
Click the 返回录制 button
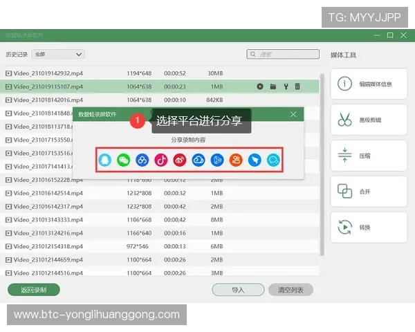point(33,290)
